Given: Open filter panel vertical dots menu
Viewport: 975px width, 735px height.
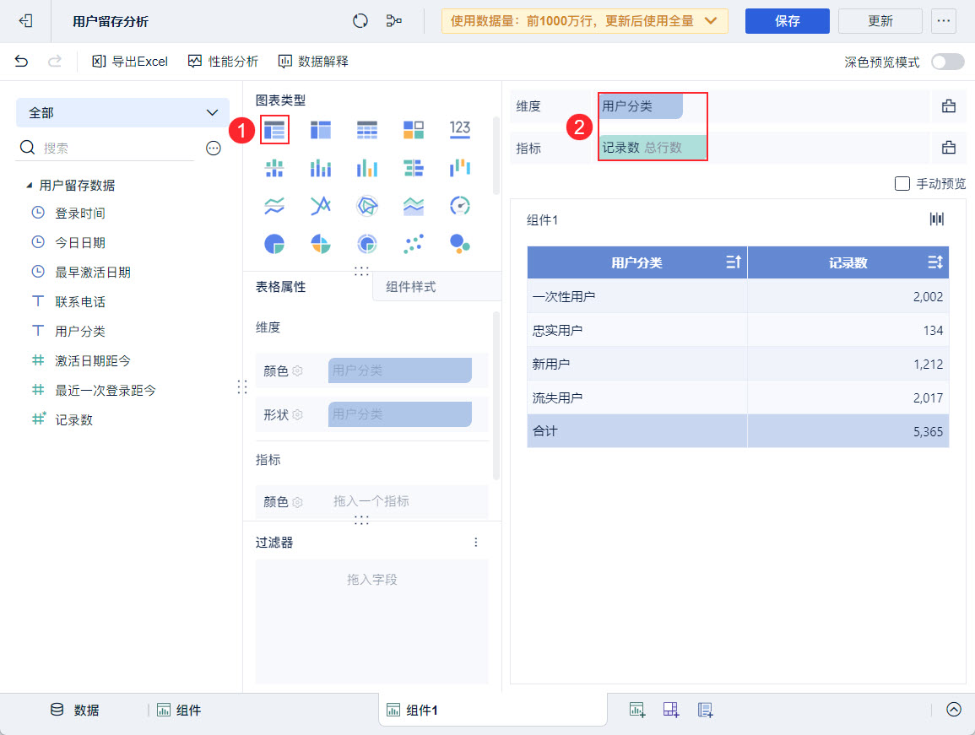Looking at the screenshot, I should 476,543.
